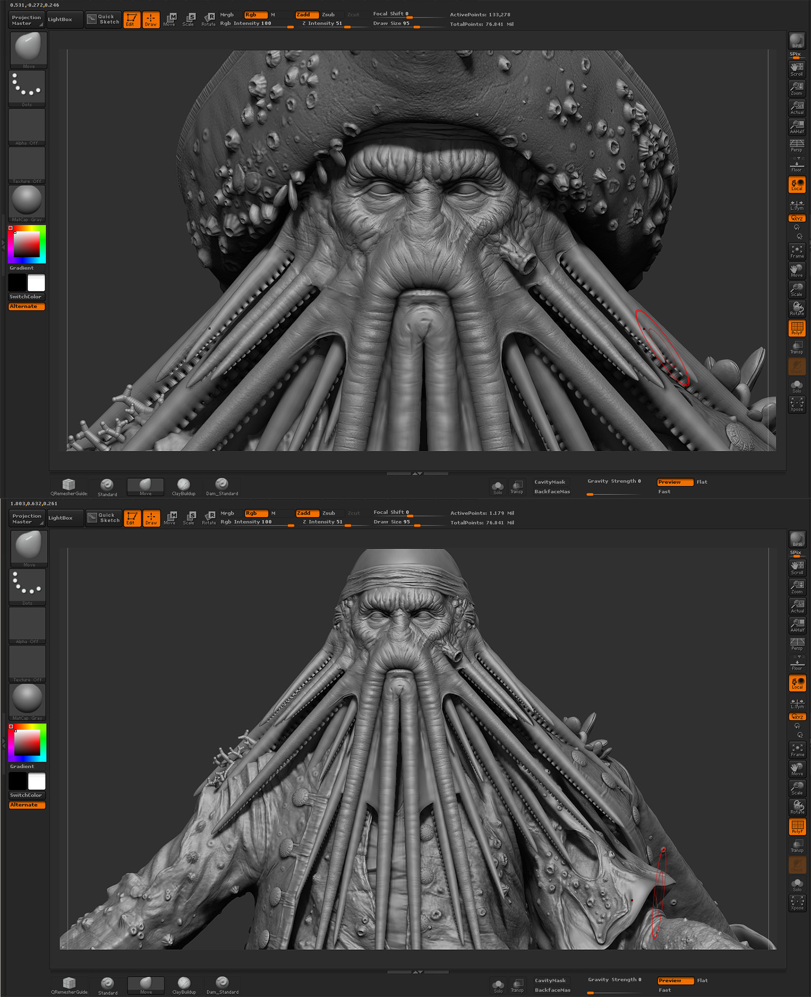
Task: Select Flat render mode in upper bottom shelf
Action: click(702, 482)
